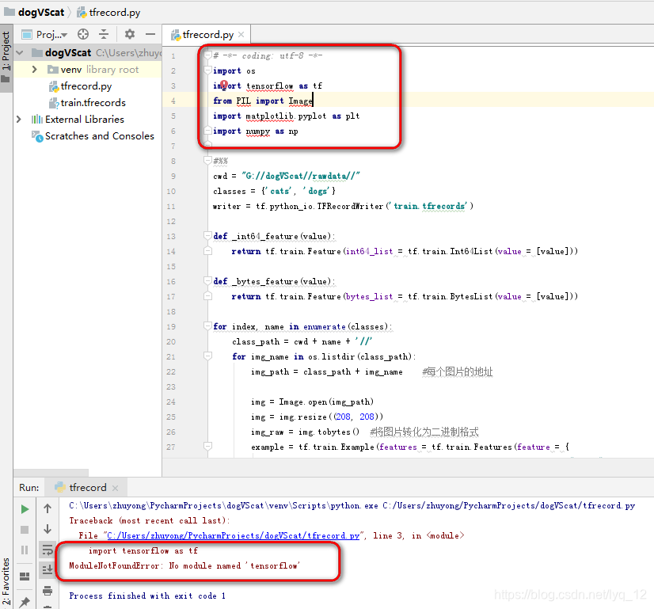The image size is (654, 609).
Task: Open the Project panel settings gear
Action: 129,34
